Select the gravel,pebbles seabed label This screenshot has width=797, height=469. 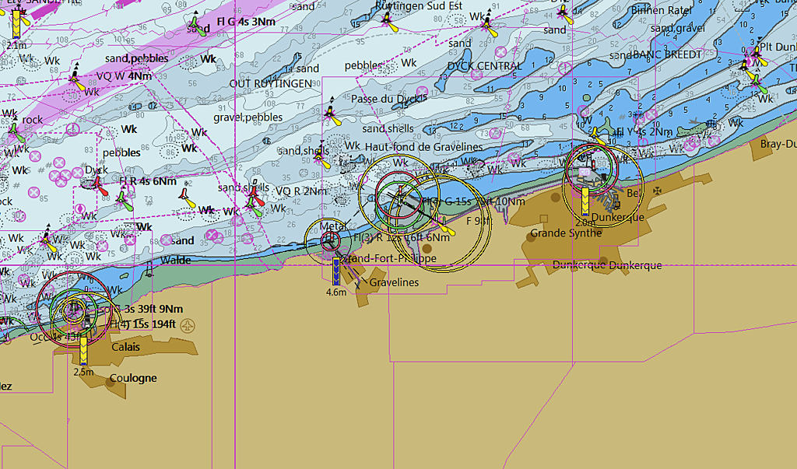248,117
